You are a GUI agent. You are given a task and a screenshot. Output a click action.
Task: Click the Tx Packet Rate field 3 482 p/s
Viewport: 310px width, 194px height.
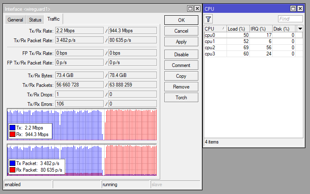click(x=79, y=40)
